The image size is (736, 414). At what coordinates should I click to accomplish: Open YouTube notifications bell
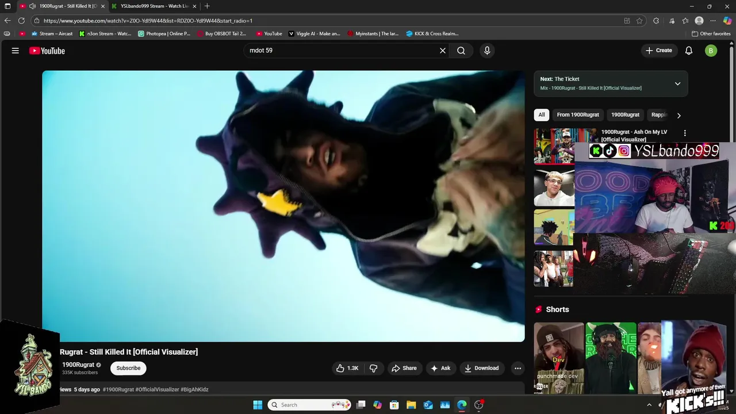pyautogui.click(x=689, y=51)
